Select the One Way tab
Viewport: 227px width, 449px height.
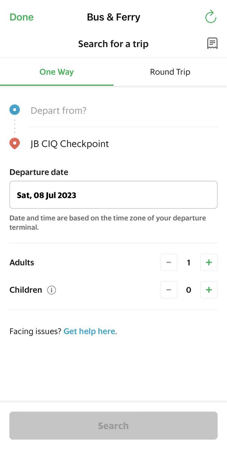click(x=57, y=72)
